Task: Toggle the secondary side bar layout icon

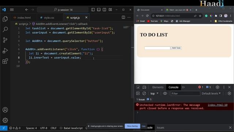Action: pos(104,10)
